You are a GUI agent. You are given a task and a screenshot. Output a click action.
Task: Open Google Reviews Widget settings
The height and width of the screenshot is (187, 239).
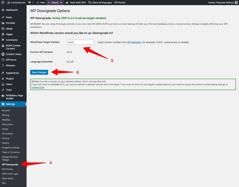(x=10, y=158)
